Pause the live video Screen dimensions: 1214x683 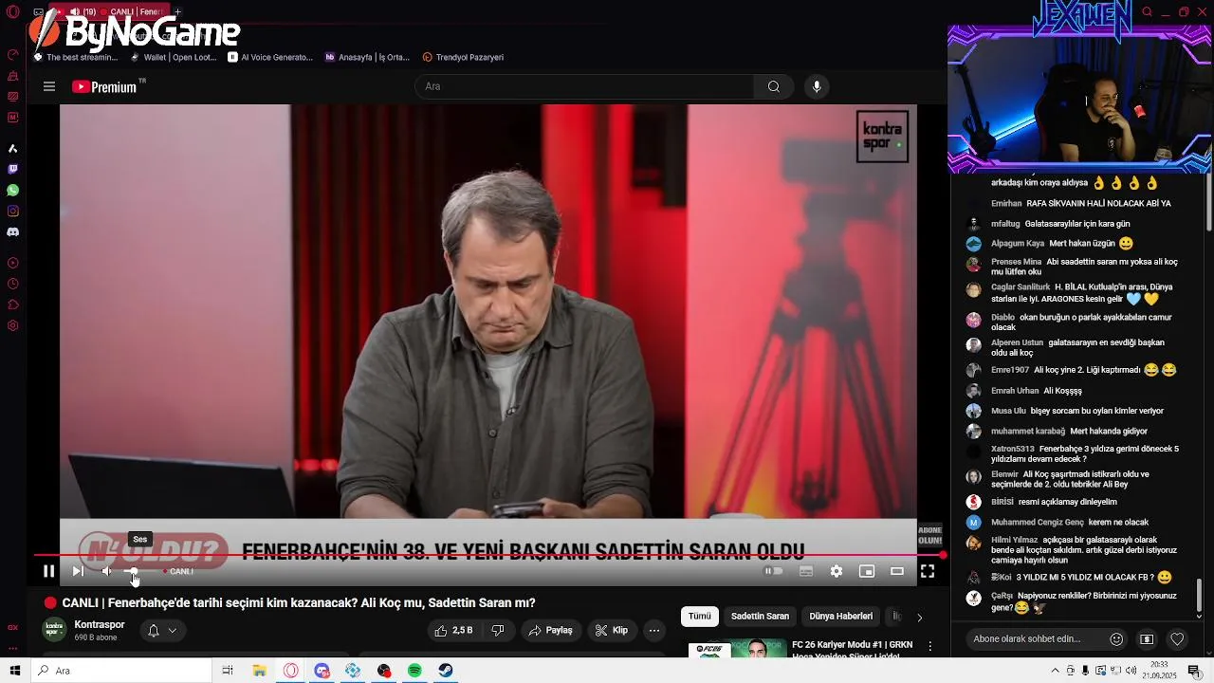point(48,571)
